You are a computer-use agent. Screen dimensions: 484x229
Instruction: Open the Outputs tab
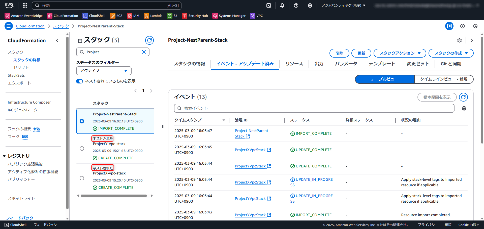coord(319,64)
